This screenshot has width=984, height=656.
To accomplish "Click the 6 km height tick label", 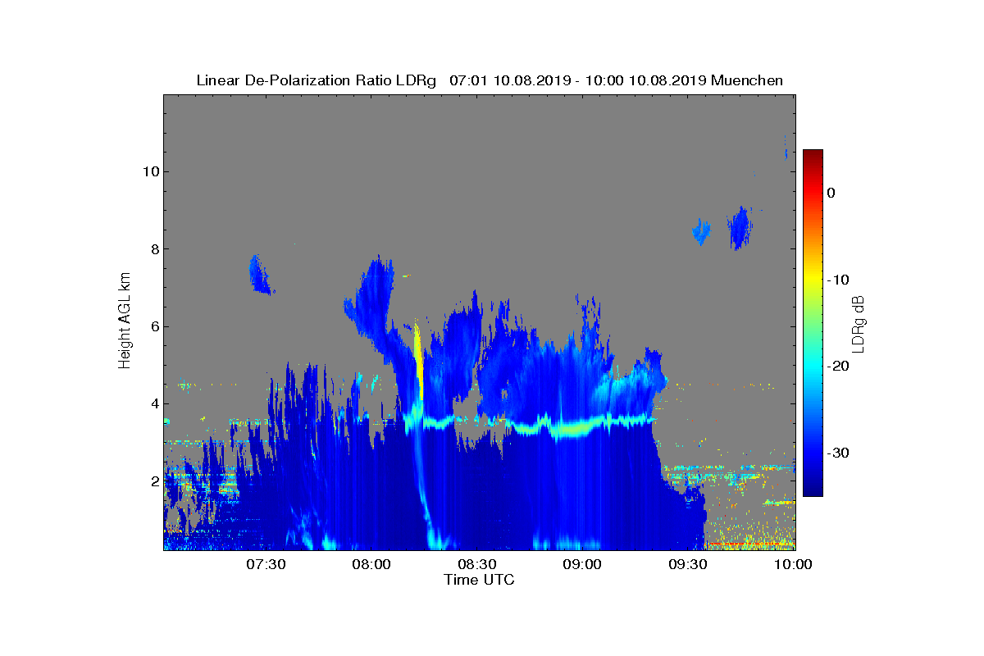I will point(153,326).
